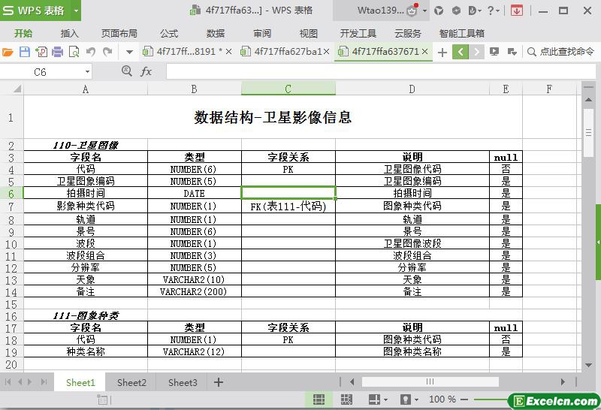Click the 110-卫星图像 heading cell
This screenshot has width=601, height=410.
tap(86, 145)
